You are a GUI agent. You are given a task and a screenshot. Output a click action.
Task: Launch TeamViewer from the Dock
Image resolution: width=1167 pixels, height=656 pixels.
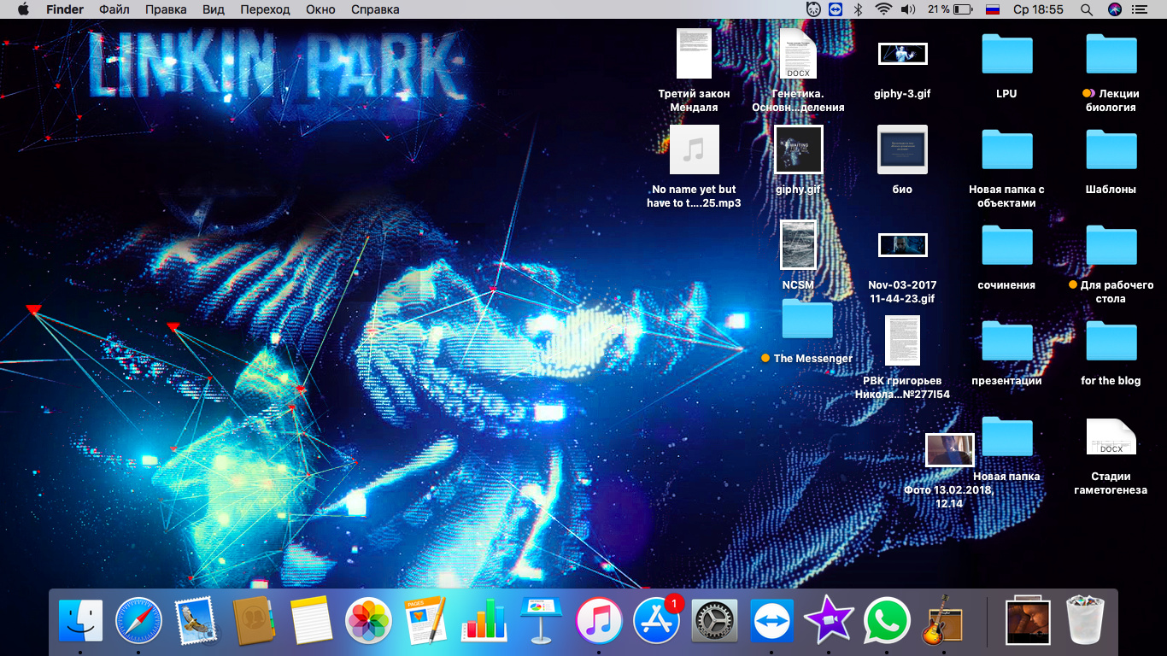[771, 620]
